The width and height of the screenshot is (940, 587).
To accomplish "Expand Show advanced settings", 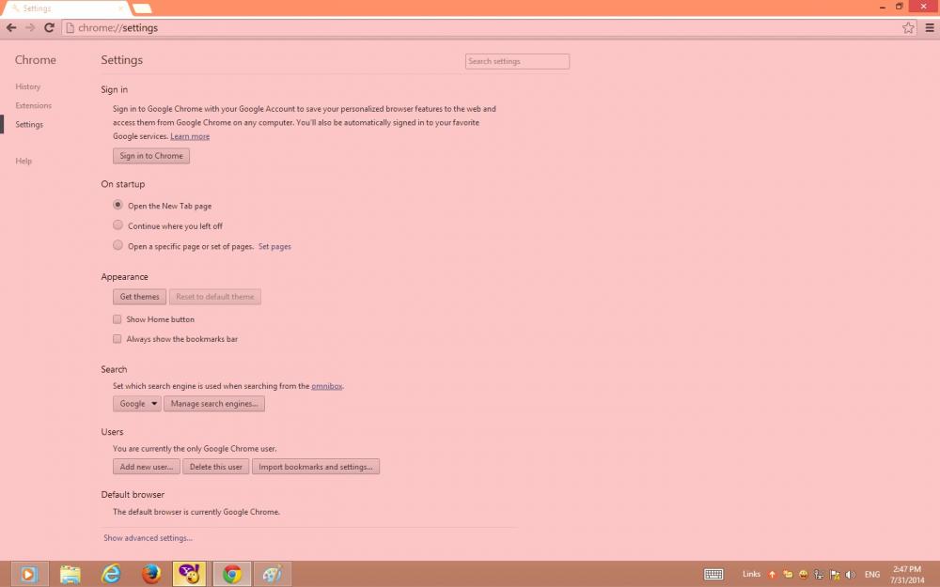I will [149, 538].
